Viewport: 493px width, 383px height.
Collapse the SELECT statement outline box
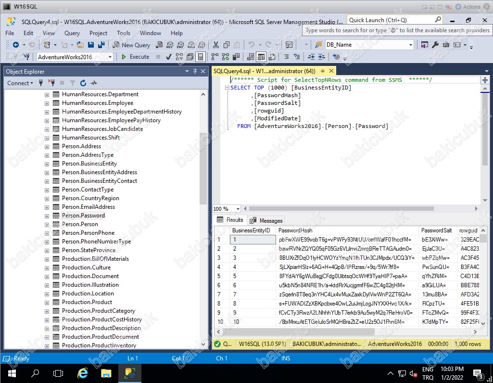[x=227, y=88]
